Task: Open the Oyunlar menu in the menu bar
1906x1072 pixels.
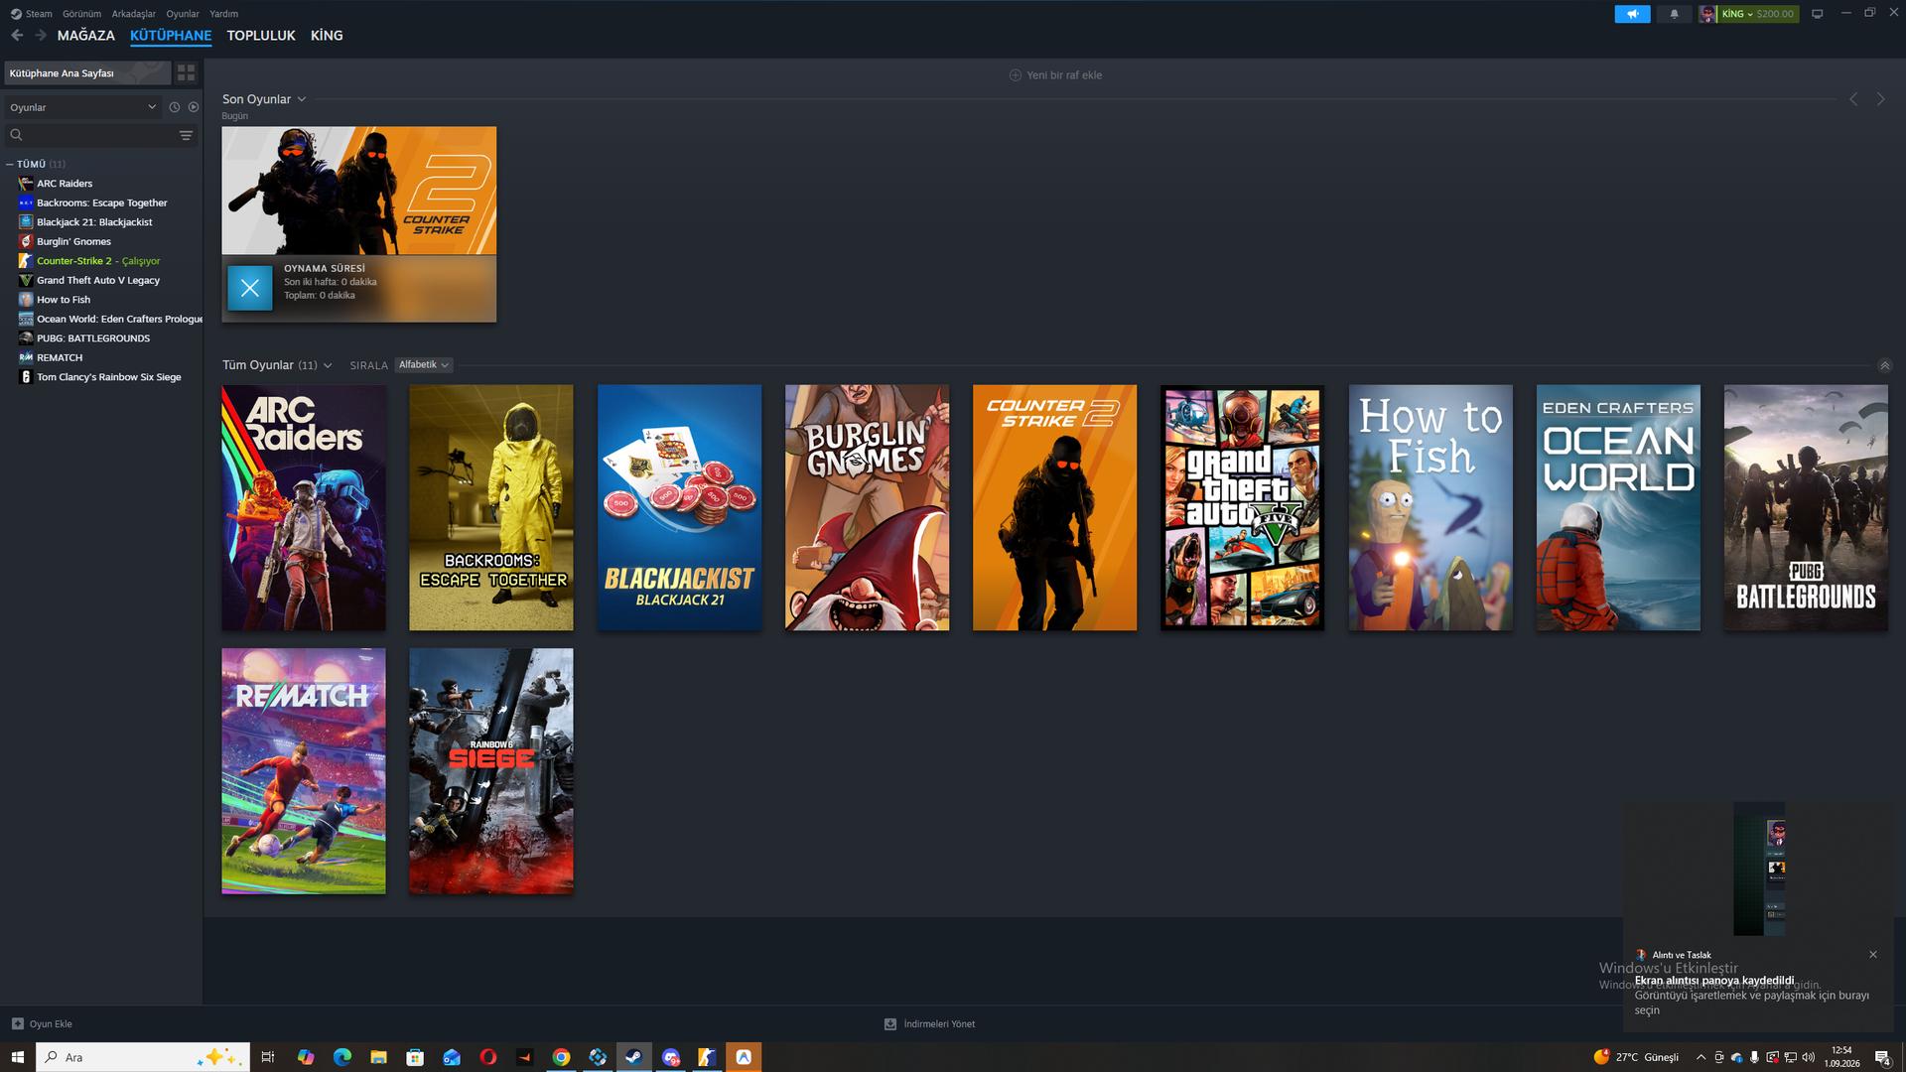Action: pyautogui.click(x=183, y=14)
